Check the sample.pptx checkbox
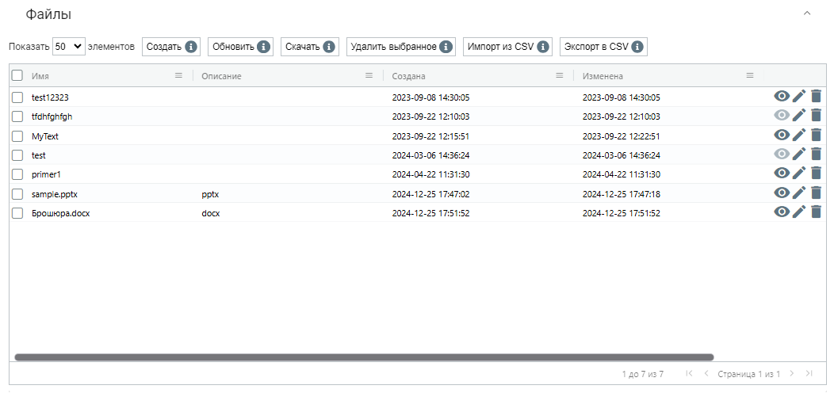The image size is (834, 393). coord(17,194)
